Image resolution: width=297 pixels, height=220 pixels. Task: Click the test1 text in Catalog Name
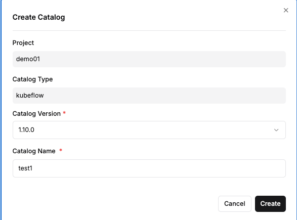[x=25, y=168]
